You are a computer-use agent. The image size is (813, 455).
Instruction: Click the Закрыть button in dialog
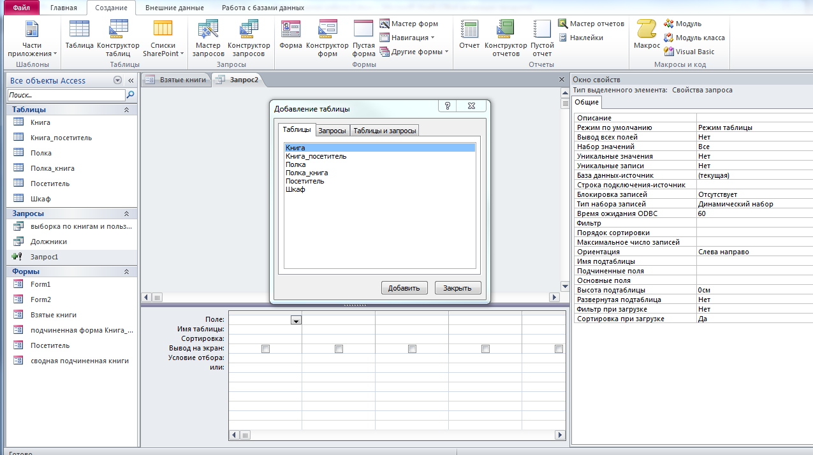458,288
